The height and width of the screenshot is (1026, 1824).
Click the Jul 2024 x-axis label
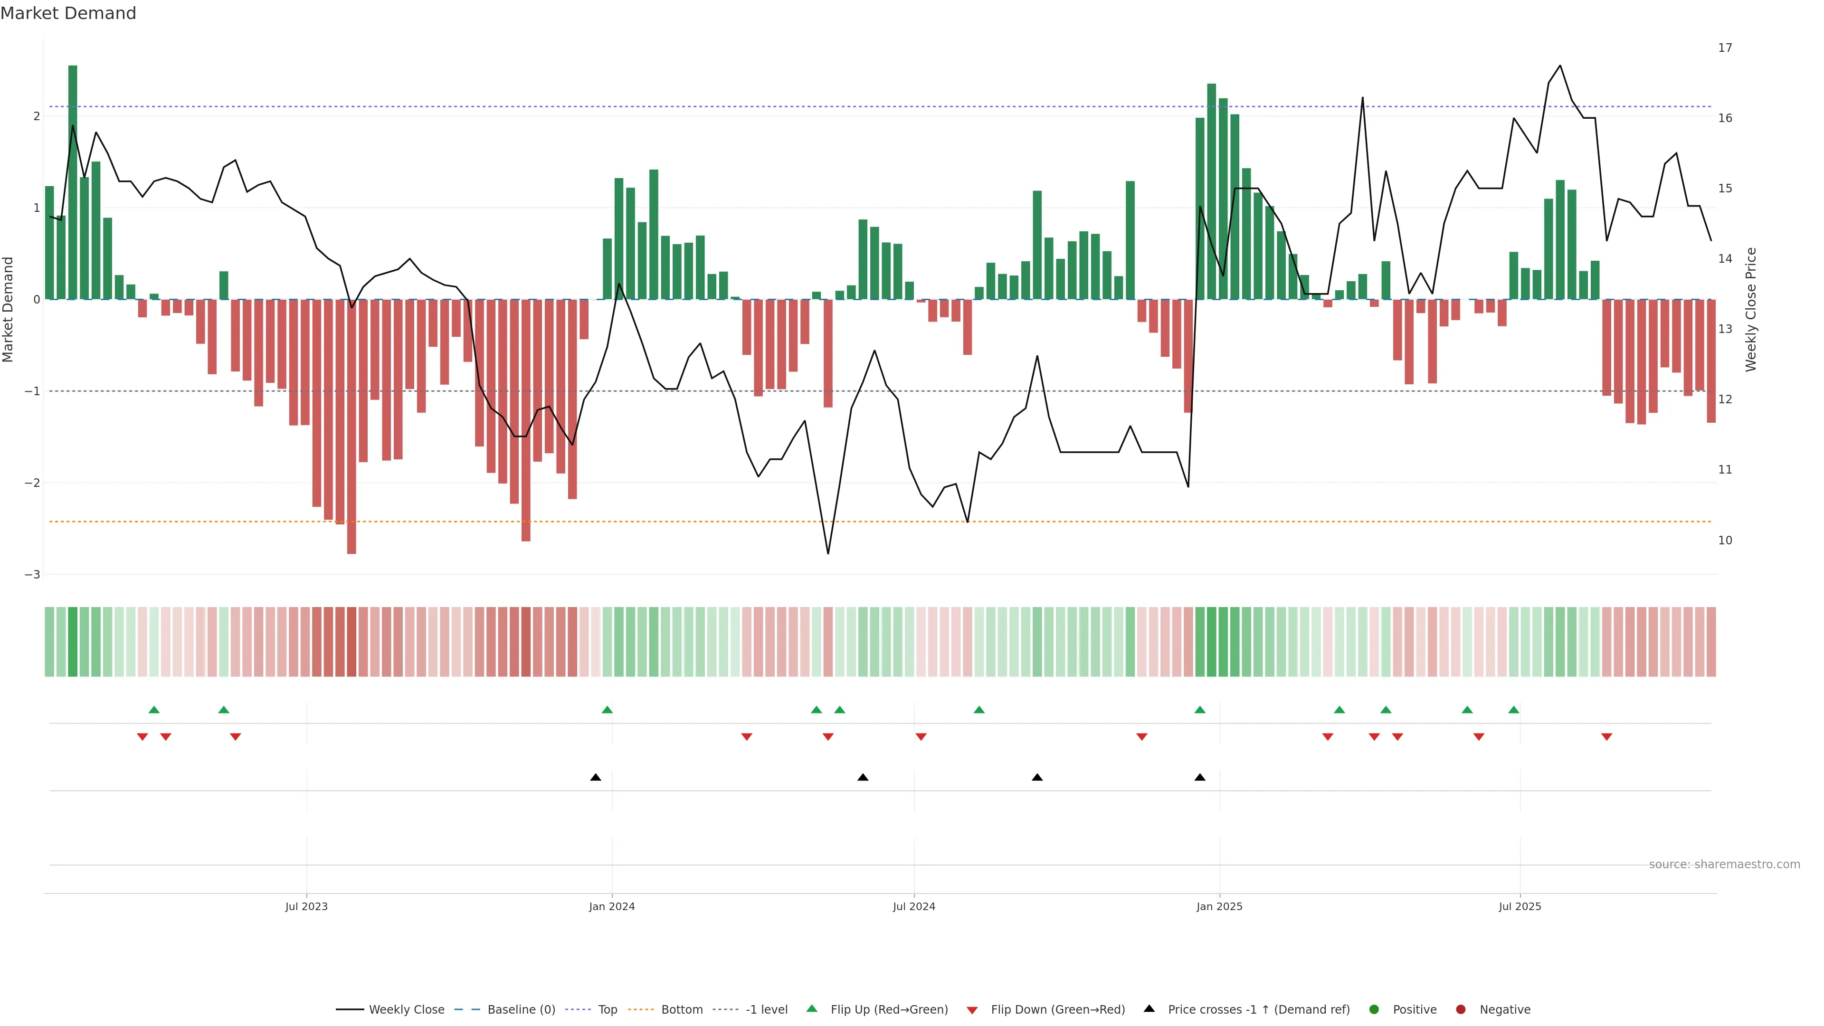913,906
